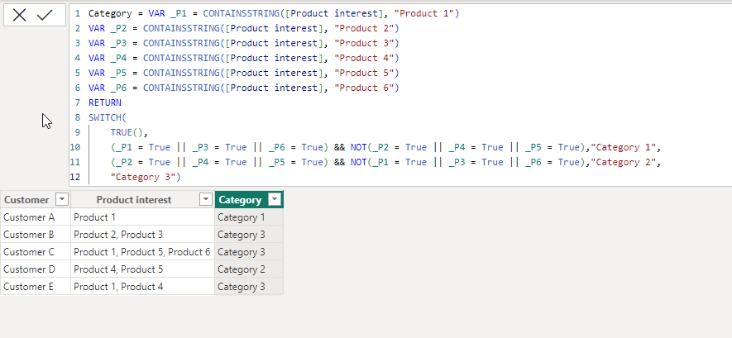
Task: Commit the formula with the checkmark icon
Action: click(x=45, y=16)
